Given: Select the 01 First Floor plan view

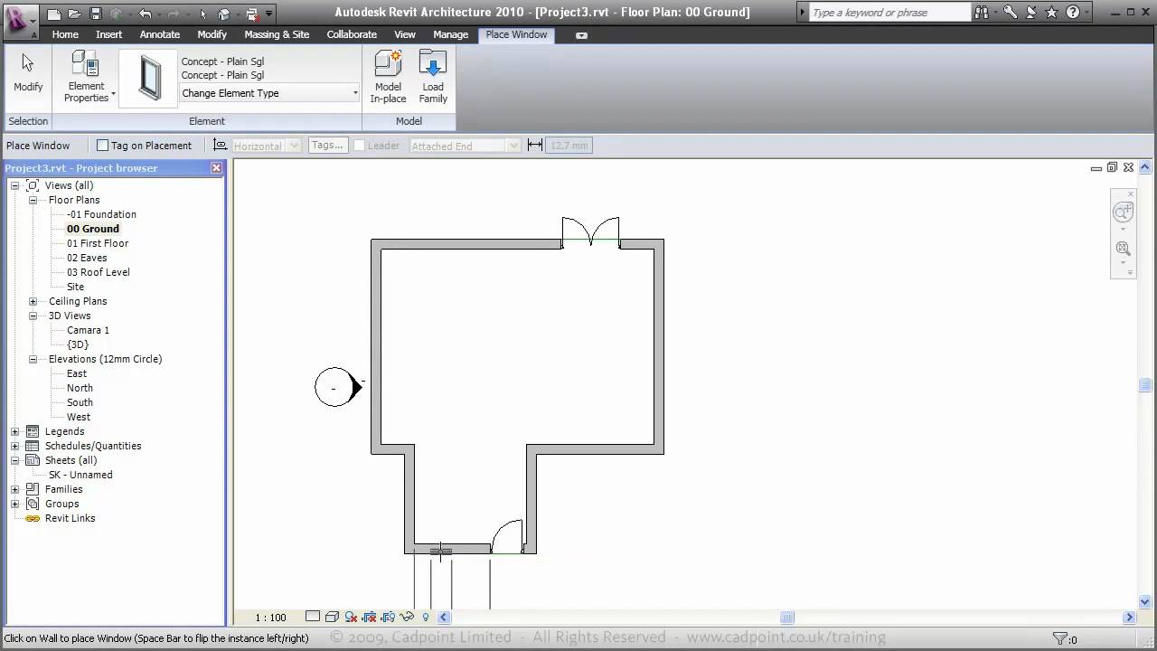Looking at the screenshot, I should coord(98,243).
